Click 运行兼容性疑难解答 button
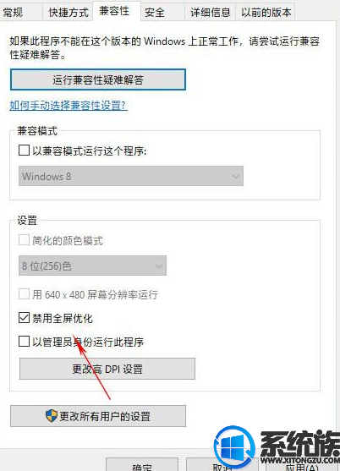 coord(98,79)
